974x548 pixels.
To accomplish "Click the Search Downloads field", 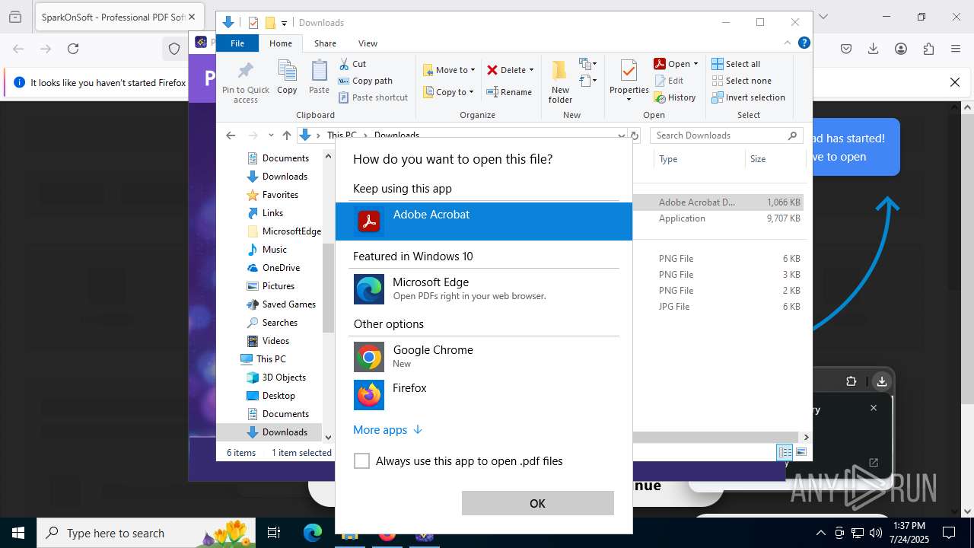I will tap(726, 135).
